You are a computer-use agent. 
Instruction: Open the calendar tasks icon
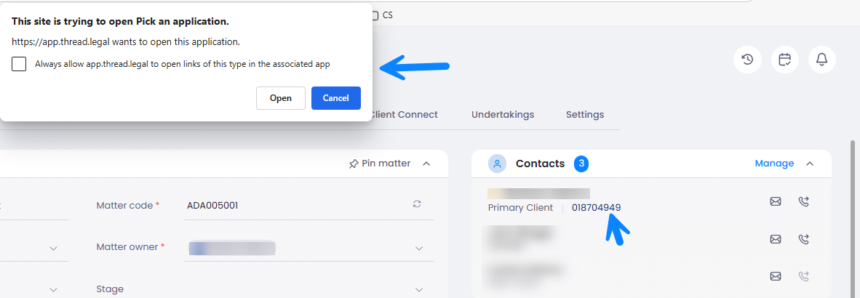click(785, 60)
